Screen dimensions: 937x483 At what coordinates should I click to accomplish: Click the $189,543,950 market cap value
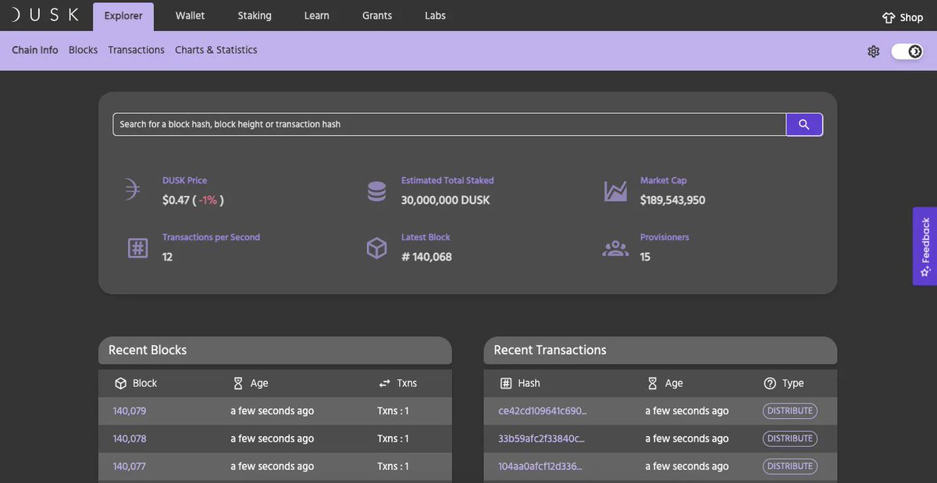tap(673, 201)
